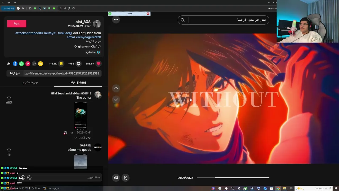Open the browser extensions puzzle icon

[x=30, y=8]
